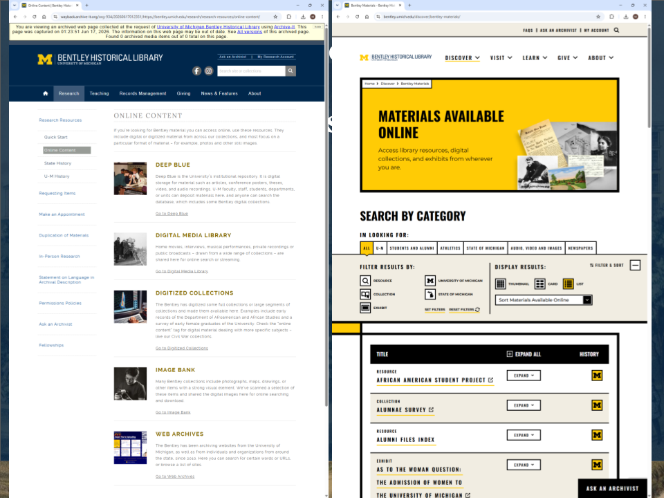Go back in left browser window
Image resolution: width=664 pixels, height=498 pixels.
click(x=15, y=17)
